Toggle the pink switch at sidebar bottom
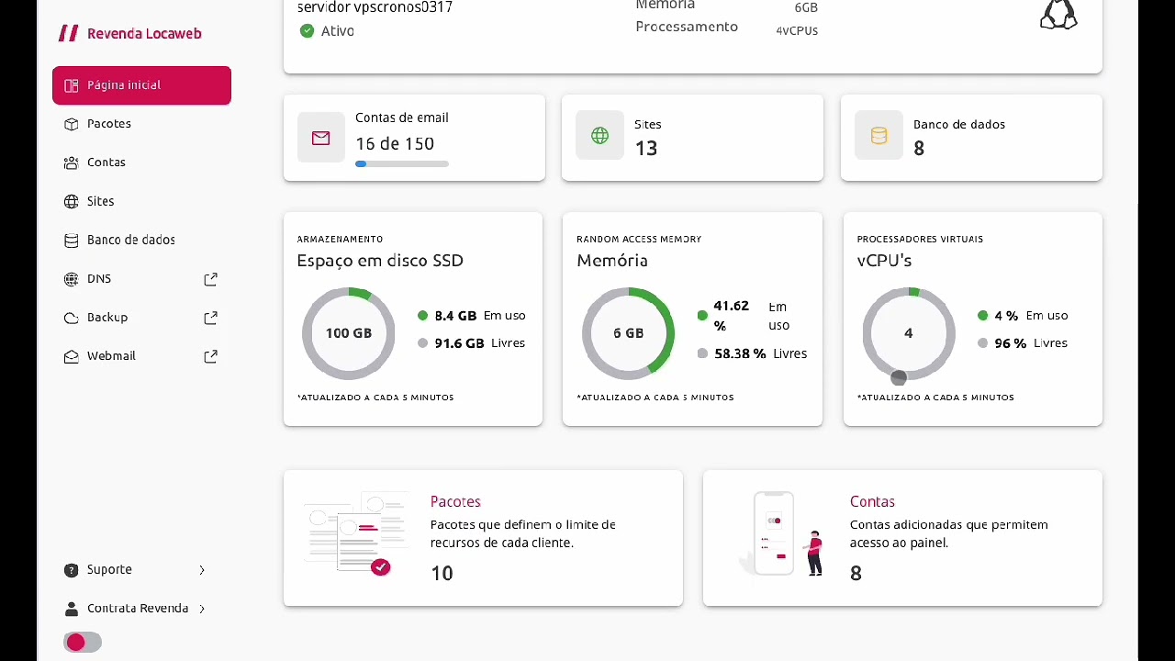Viewport: 1175px width, 661px height. tap(83, 643)
